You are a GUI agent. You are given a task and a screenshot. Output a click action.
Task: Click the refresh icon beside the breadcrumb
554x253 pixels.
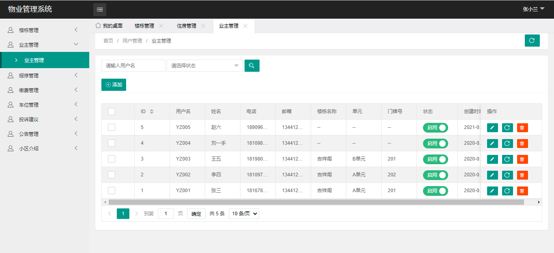coord(532,41)
